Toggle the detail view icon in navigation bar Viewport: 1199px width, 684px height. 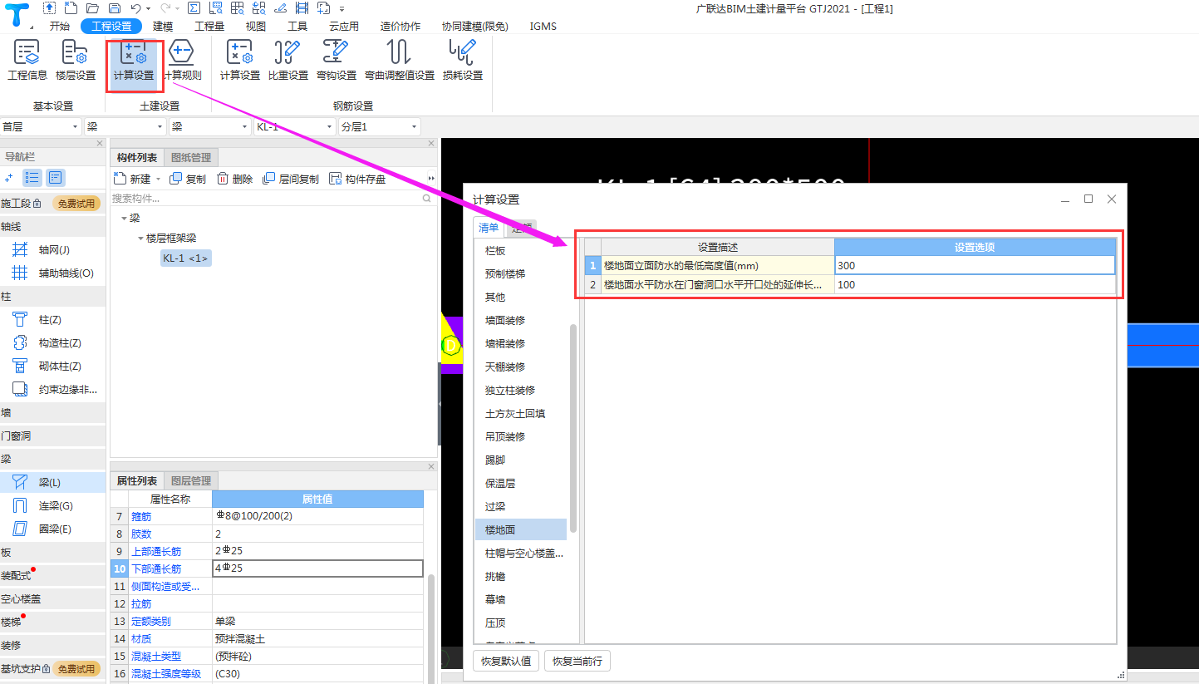click(x=55, y=177)
